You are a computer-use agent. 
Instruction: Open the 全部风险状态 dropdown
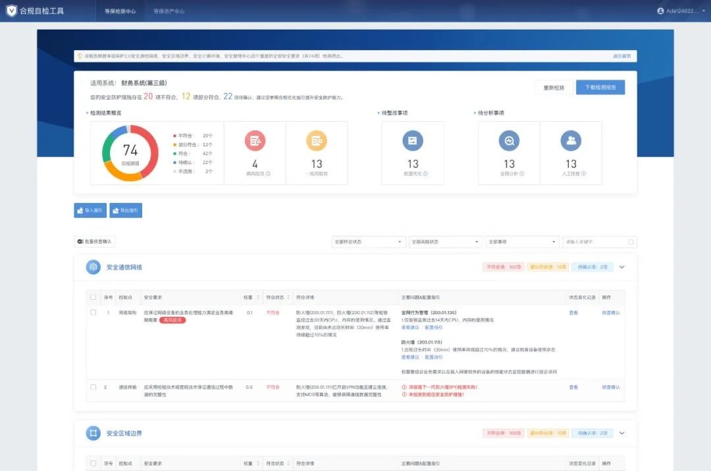click(445, 242)
